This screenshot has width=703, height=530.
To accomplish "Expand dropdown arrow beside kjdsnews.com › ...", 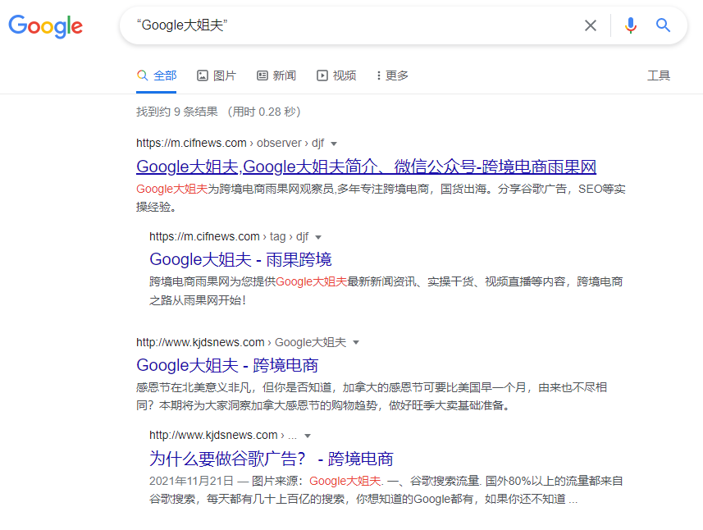I will click(x=308, y=436).
